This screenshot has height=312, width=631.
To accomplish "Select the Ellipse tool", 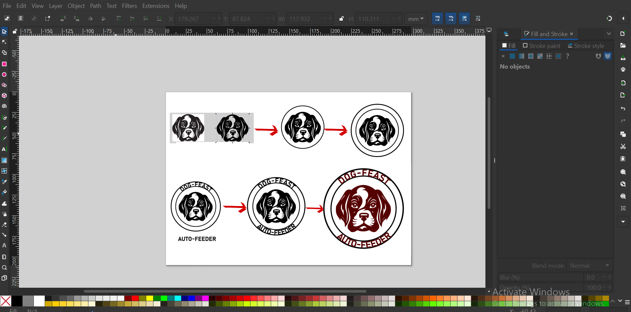I will [4, 74].
